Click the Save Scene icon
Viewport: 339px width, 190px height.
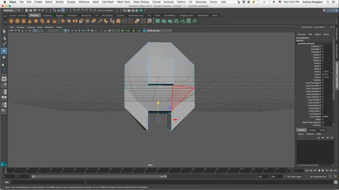34,11
